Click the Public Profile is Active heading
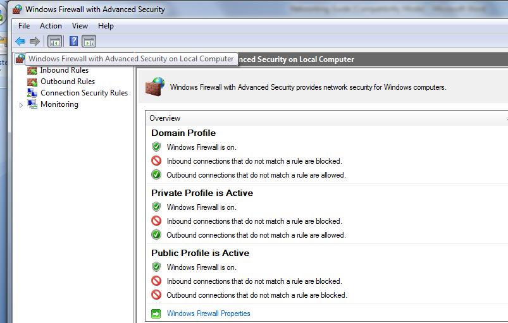This screenshot has height=323, width=508. click(x=200, y=253)
